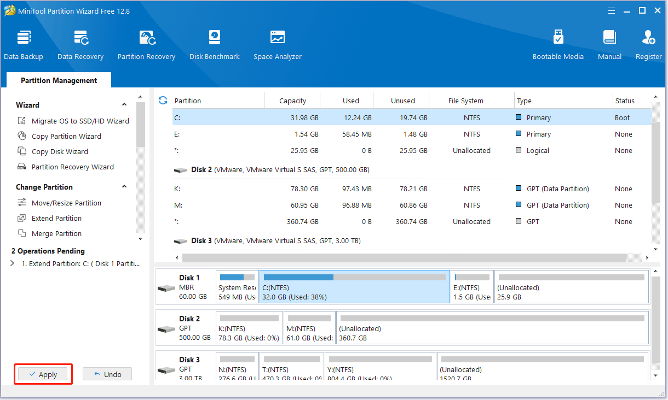
Task: Undo the last operation
Action: tap(107, 374)
